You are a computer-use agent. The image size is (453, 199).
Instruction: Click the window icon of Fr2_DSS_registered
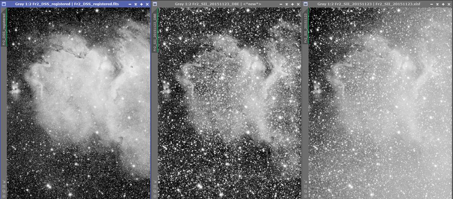[4, 4]
